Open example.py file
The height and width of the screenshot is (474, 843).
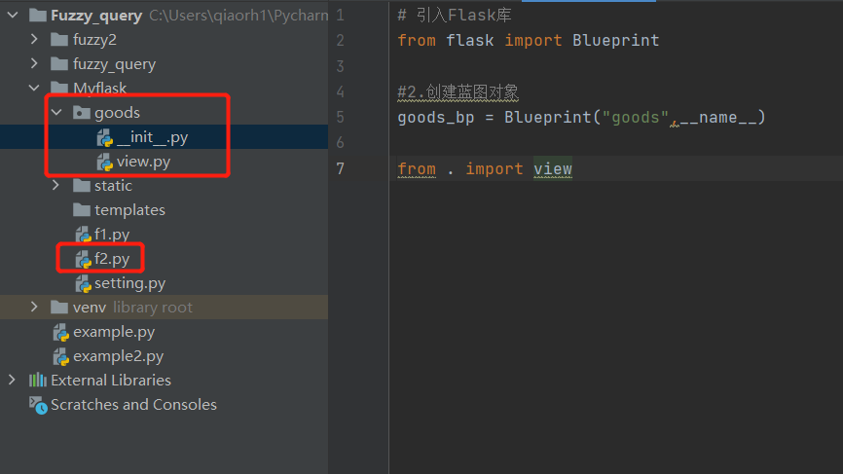tap(114, 332)
